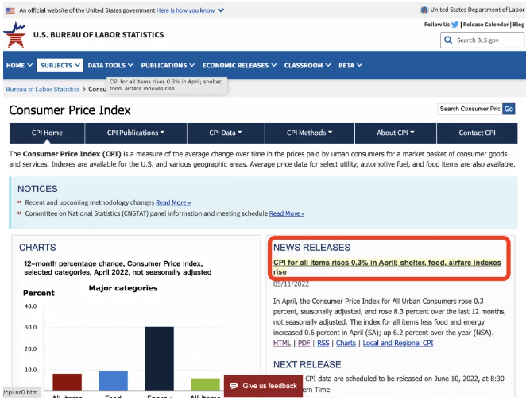Click the NEXT RELEASE heading
The width and height of the screenshot is (526, 400).
coord(307,364)
